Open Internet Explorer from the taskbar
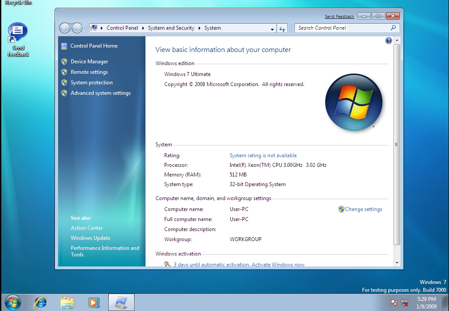The image size is (449, 311). (x=40, y=302)
